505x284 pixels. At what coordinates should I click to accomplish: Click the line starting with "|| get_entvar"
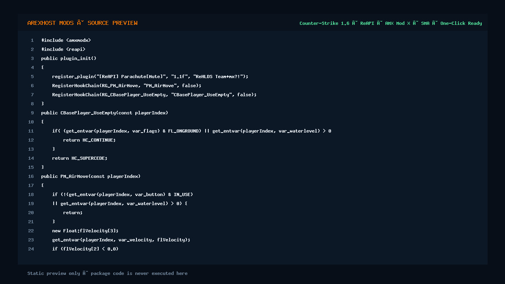tap(120, 204)
